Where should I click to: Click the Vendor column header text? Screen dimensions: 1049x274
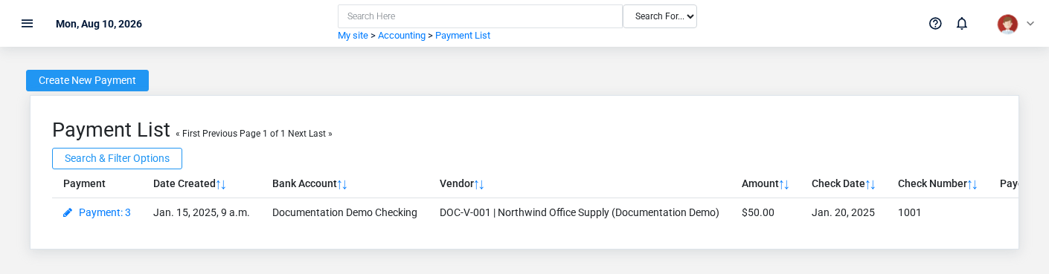coord(457,183)
